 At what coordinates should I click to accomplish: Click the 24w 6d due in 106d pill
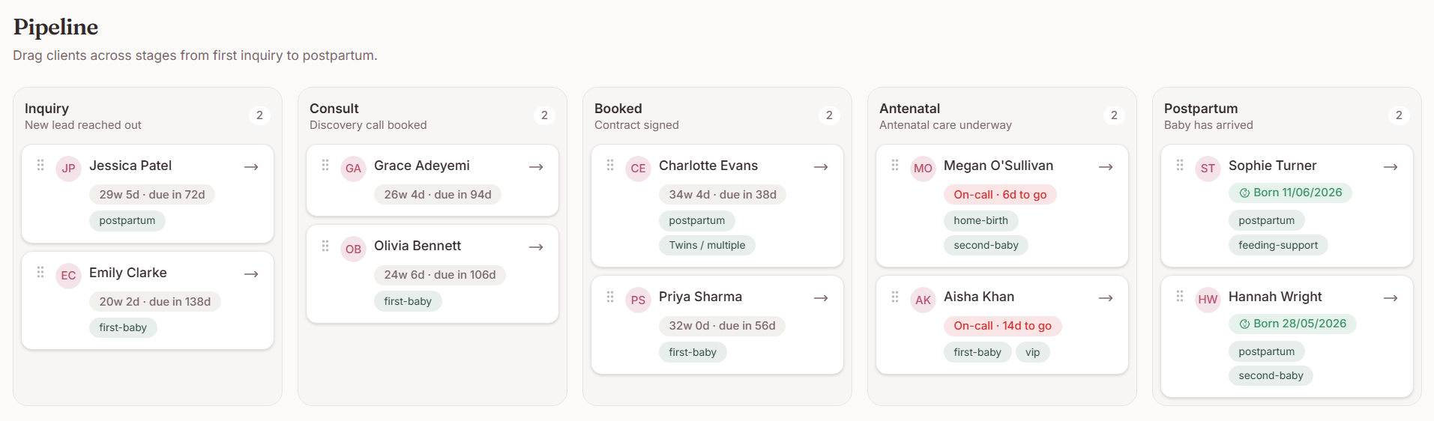(440, 275)
